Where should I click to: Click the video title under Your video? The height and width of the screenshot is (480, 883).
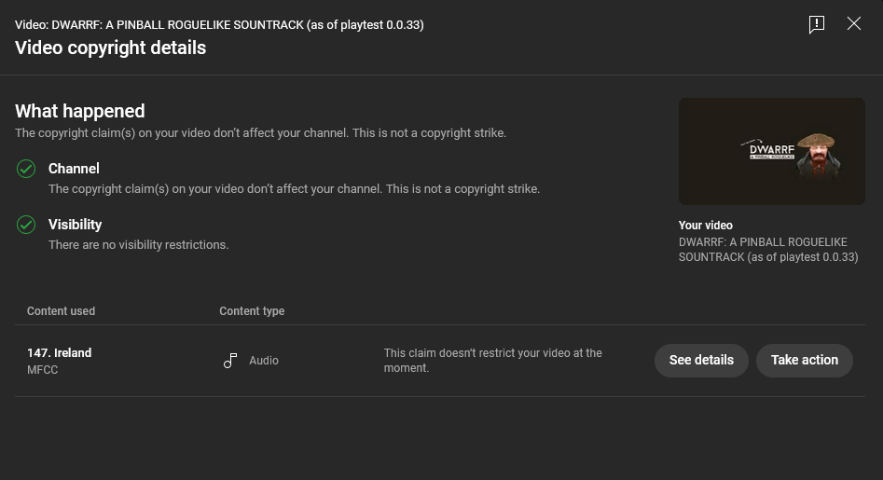768,249
